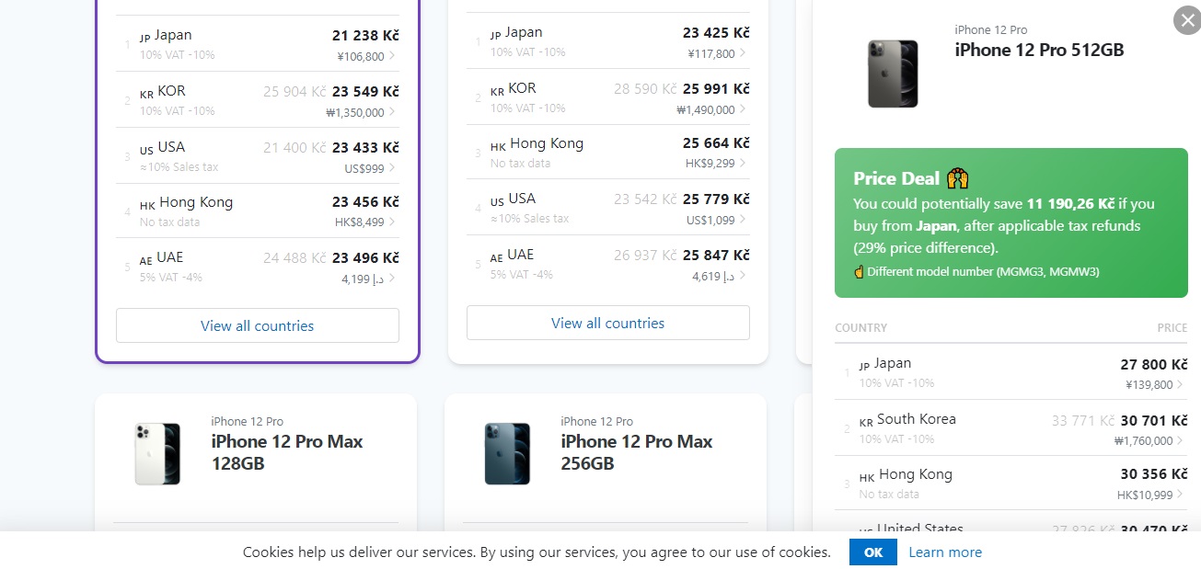The width and height of the screenshot is (1201, 569).
Task: Open Hong Kong HK$10,999 chevron in panel
Action: click(x=1181, y=495)
